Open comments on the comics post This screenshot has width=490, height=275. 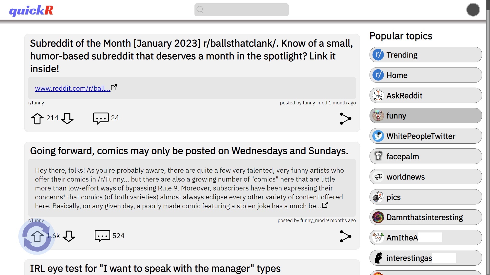102,236
